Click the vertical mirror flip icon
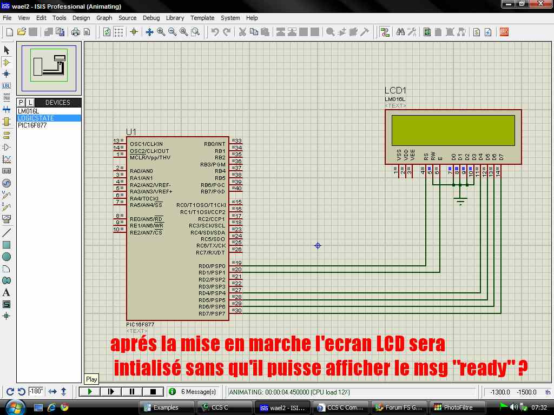 [x=64, y=392]
